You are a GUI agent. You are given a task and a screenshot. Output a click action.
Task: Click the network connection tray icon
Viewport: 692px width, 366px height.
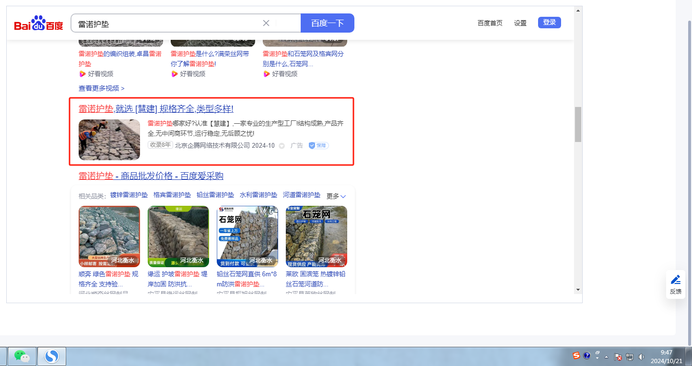[x=630, y=357]
